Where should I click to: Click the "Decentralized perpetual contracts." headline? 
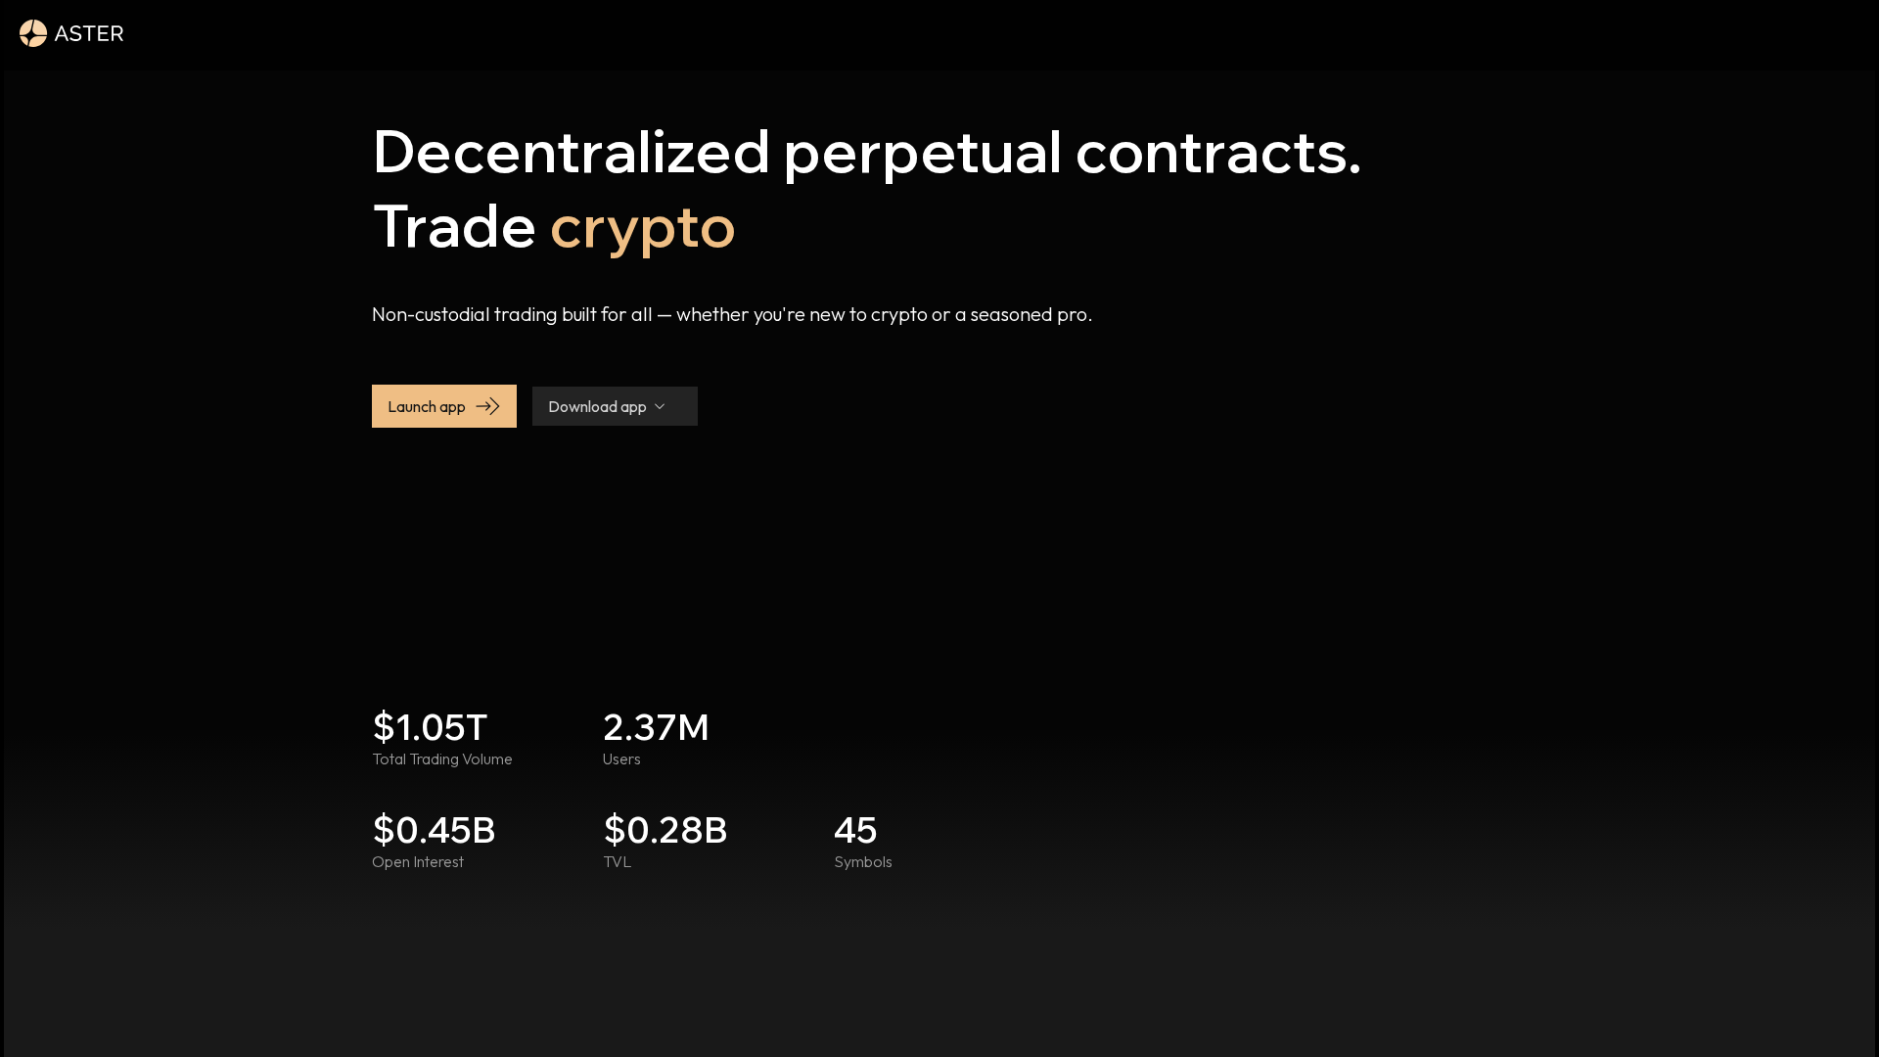(x=866, y=152)
